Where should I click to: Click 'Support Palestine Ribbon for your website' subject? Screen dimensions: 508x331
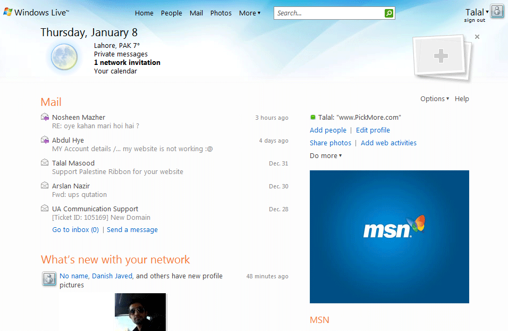point(117,172)
